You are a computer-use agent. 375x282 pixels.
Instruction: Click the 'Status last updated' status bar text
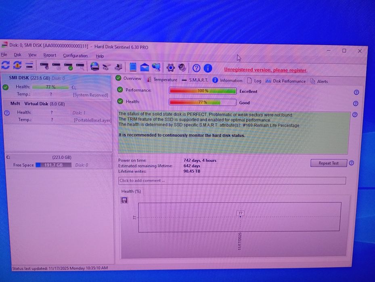point(60,268)
